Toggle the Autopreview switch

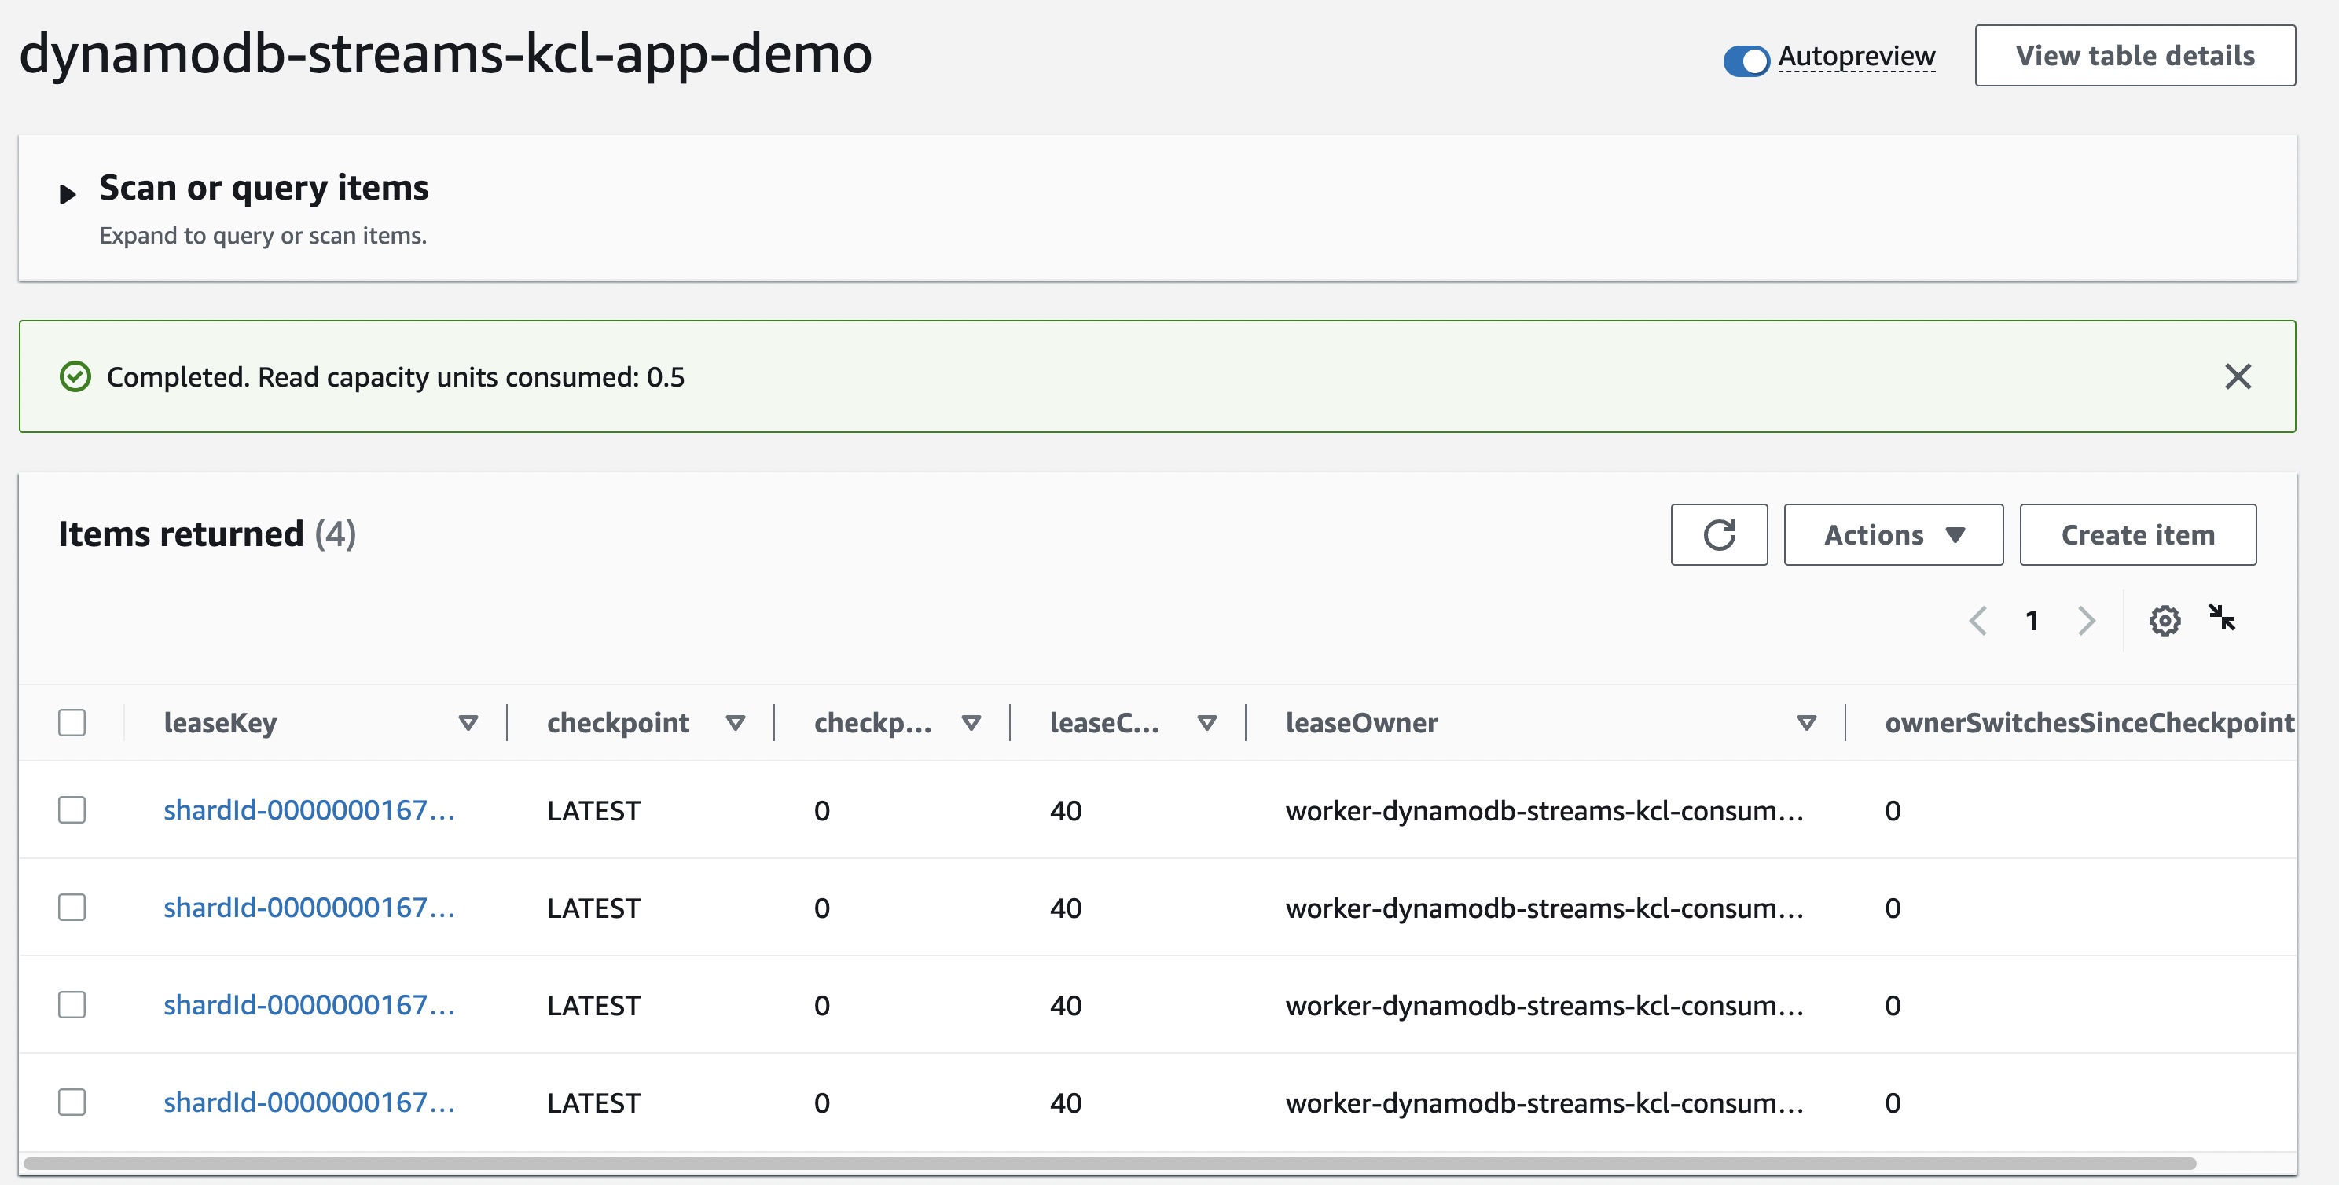(1746, 60)
